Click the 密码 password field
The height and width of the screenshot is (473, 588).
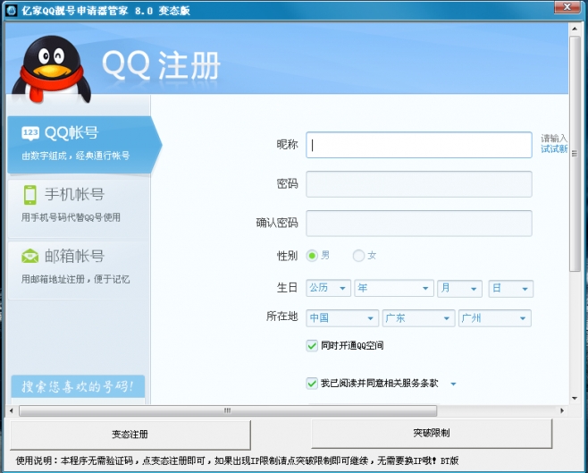click(x=419, y=184)
